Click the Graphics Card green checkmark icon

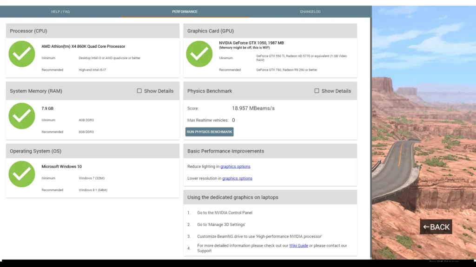tap(199, 54)
